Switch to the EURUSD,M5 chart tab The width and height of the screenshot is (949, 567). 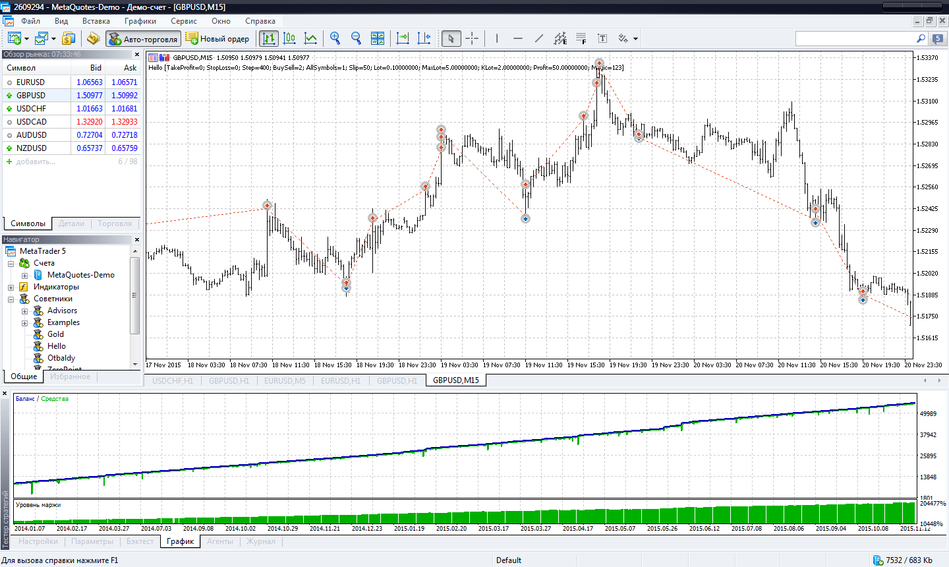285,380
